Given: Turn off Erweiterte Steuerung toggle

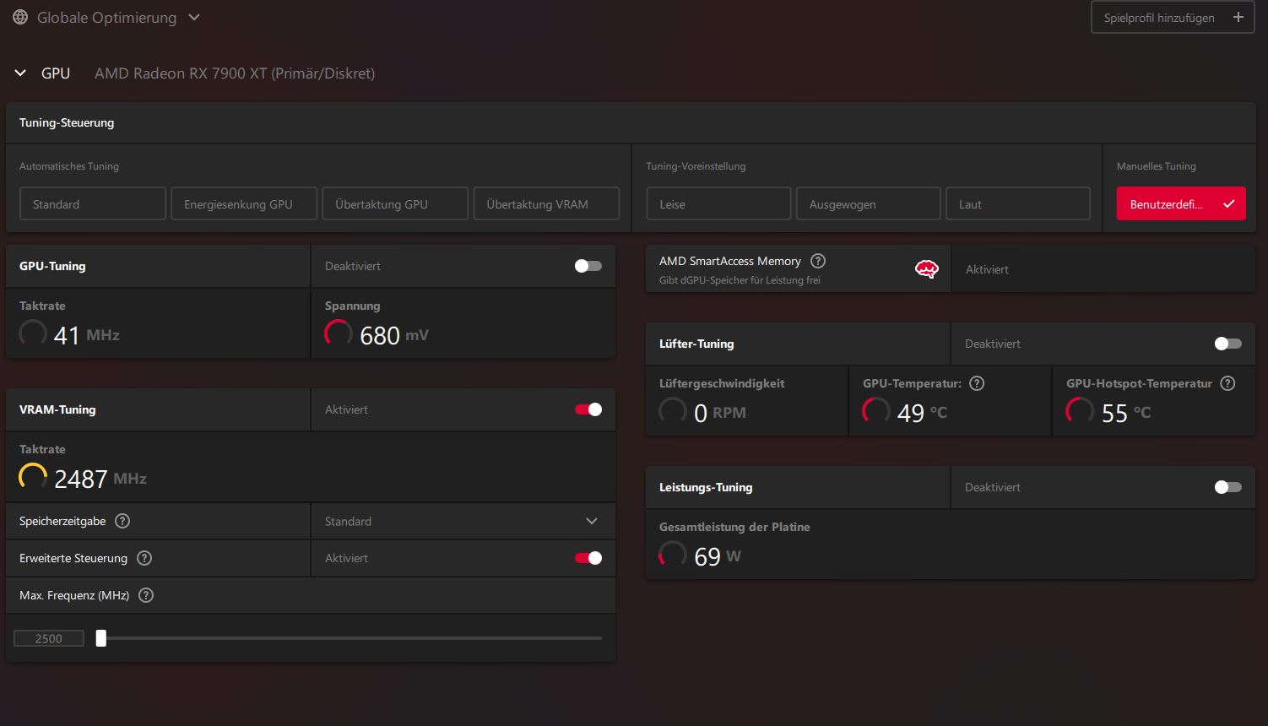Looking at the screenshot, I should pos(588,558).
